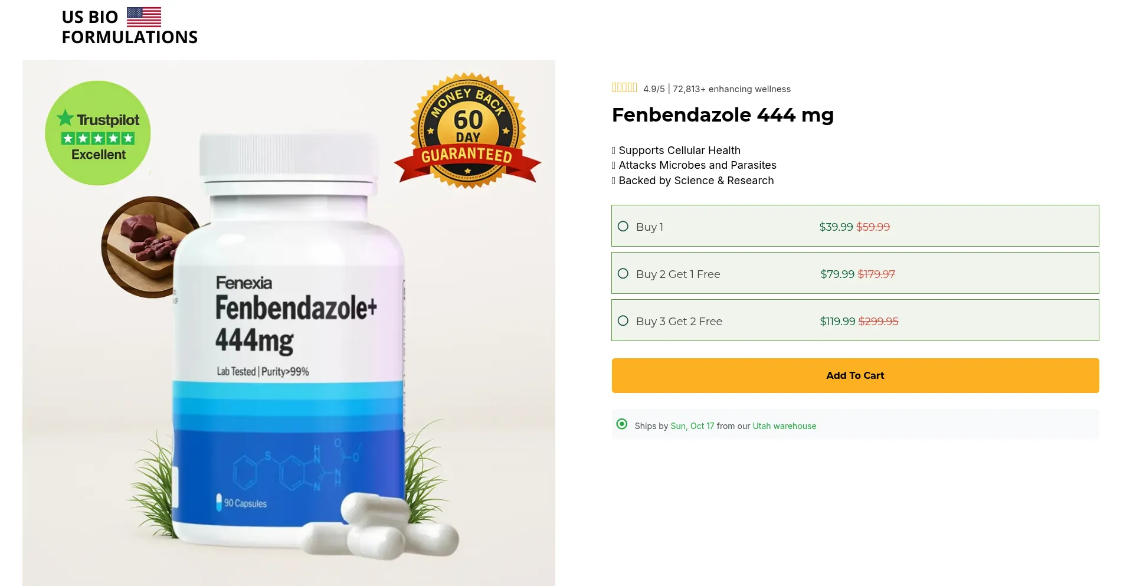The image size is (1133, 586).
Task: Click the $119.99 discounted bundle price
Action: pyautogui.click(x=837, y=321)
